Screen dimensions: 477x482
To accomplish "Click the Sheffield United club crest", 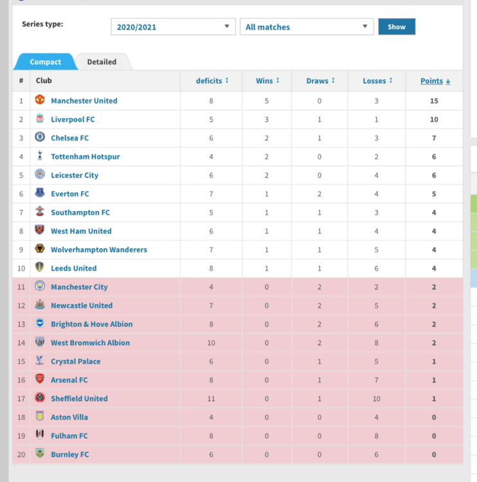I will coord(40,398).
